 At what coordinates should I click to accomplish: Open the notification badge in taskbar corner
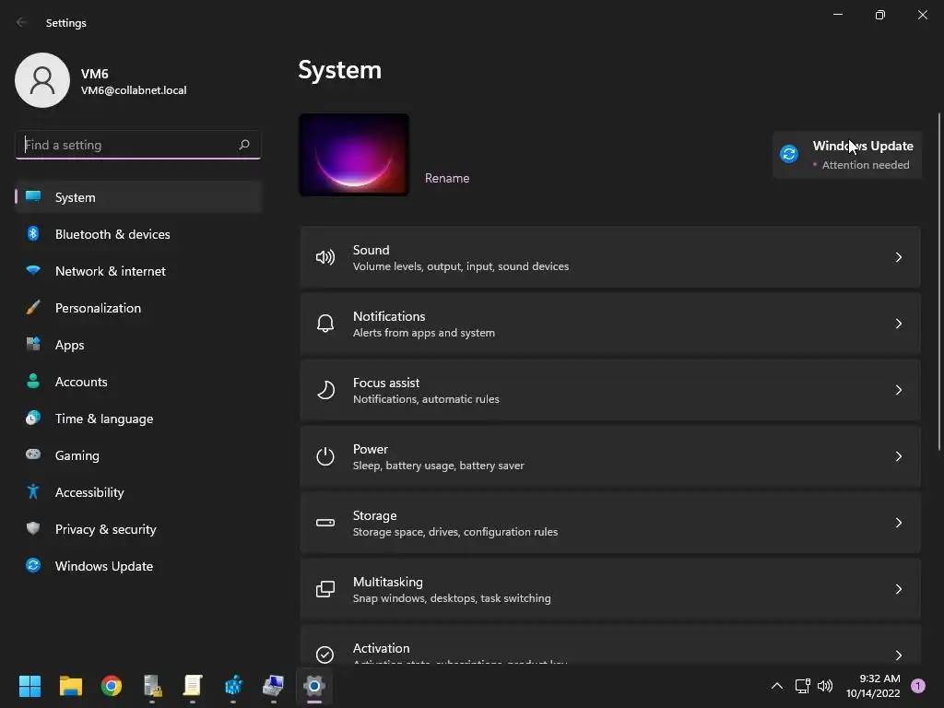point(918,686)
